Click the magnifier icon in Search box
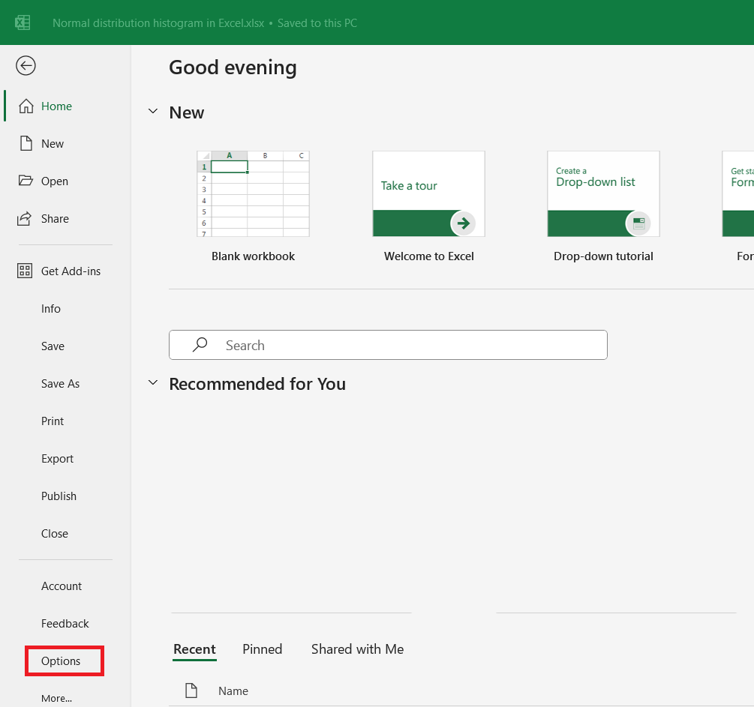Screen dimensions: 754x707 point(200,345)
